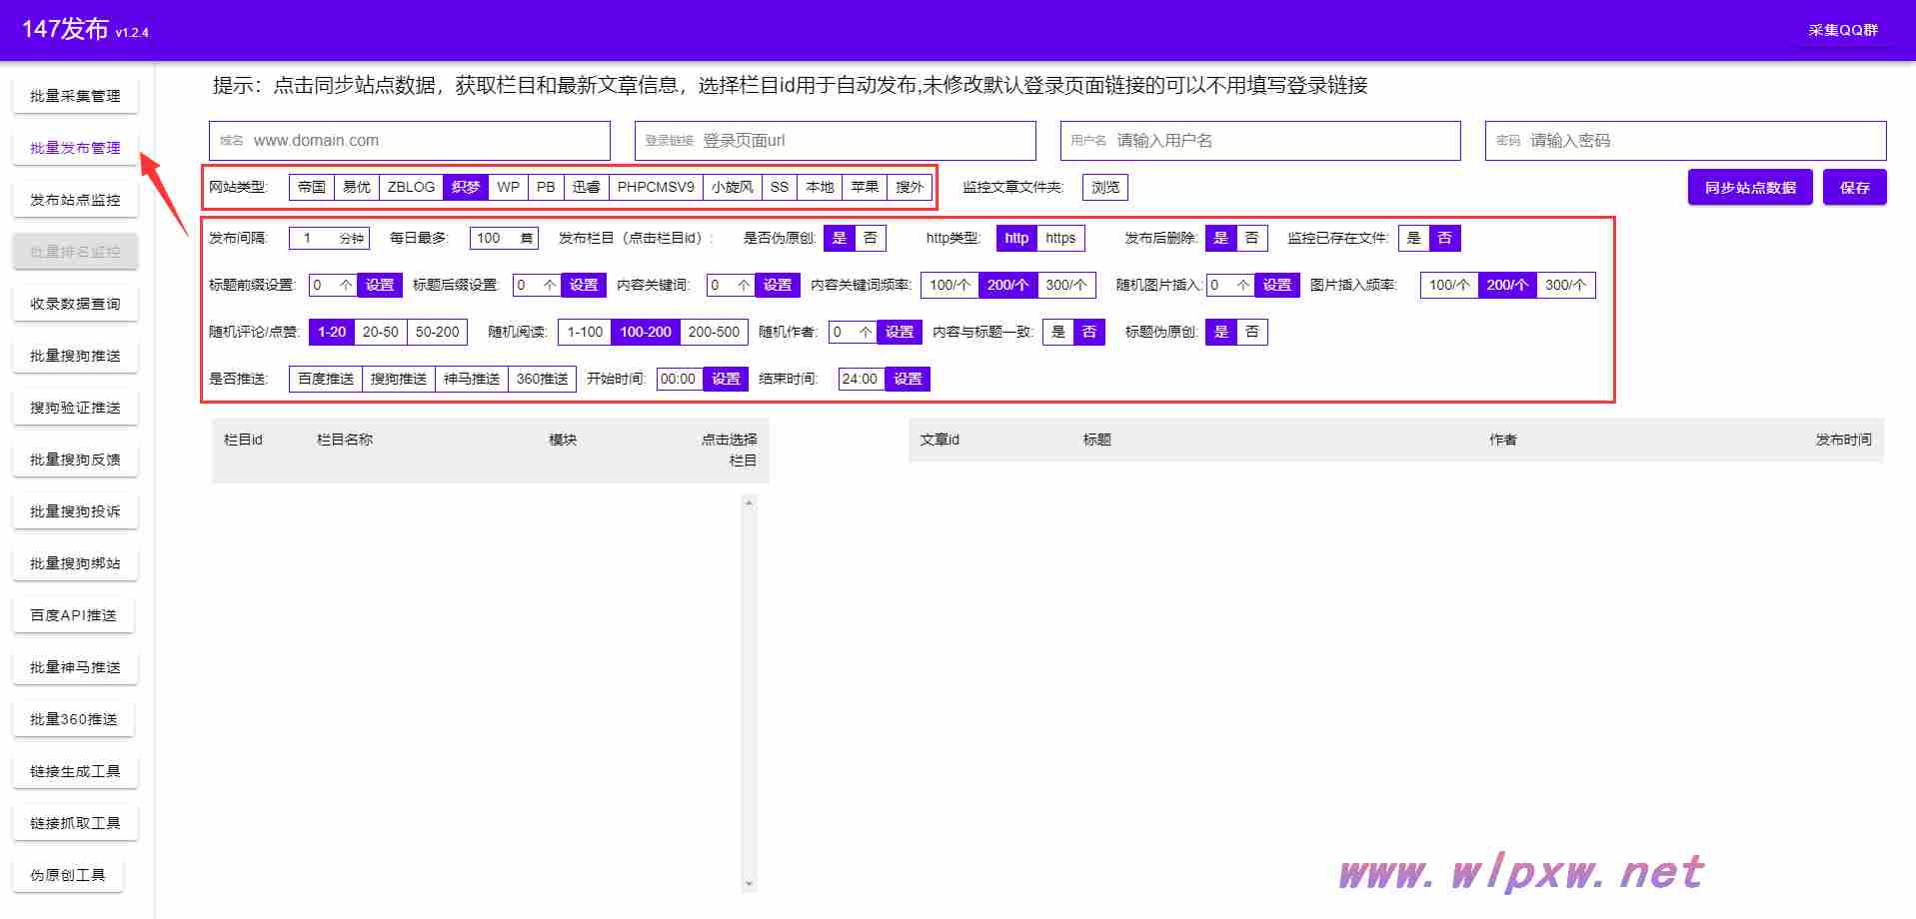Select PHPCMSV9 as website type
1916x919 pixels.
(656, 187)
